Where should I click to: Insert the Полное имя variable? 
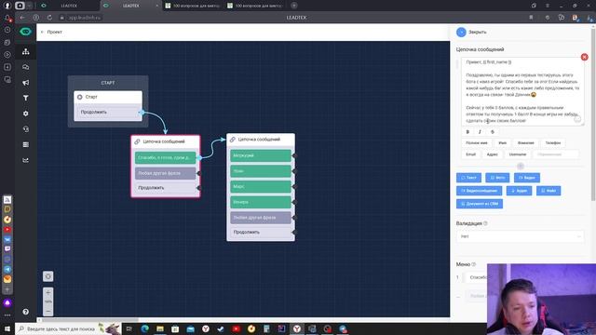476,142
